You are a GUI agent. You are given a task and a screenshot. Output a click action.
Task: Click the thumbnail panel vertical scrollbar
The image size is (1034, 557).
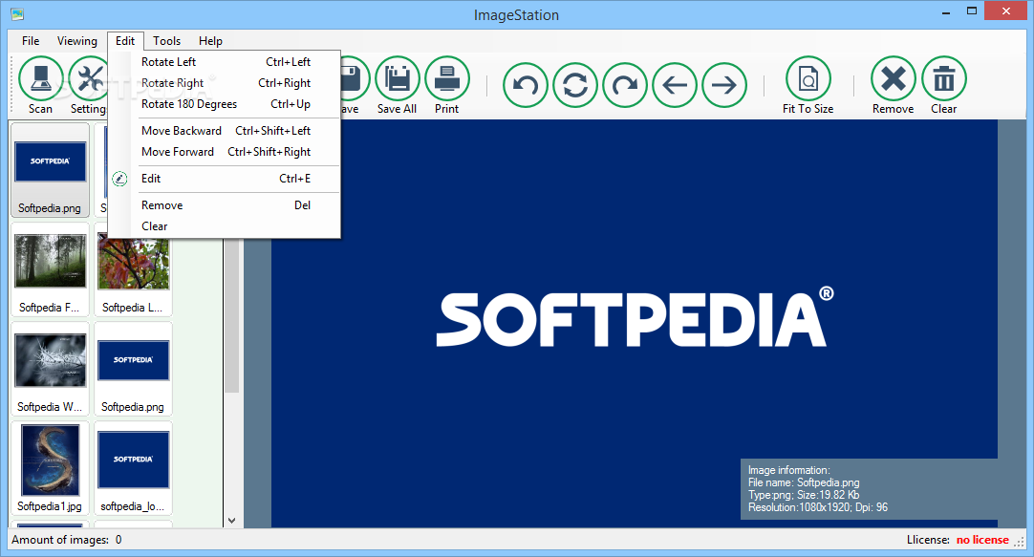(231, 316)
